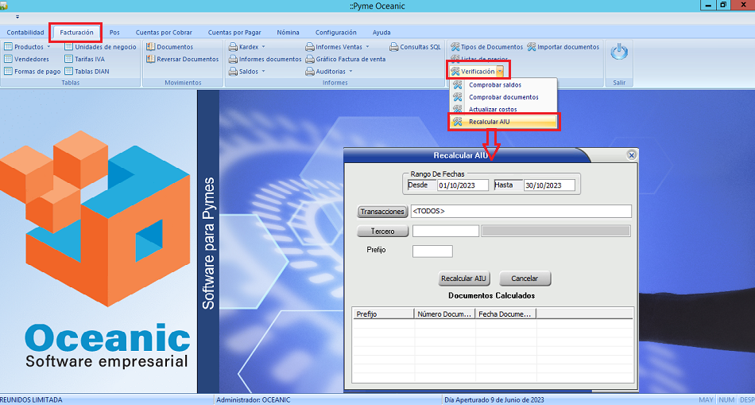Close the Recalcular AIU dialog
The height and width of the screenshot is (405, 755).
[x=632, y=155]
